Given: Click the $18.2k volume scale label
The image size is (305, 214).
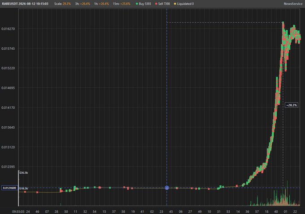Looking at the screenshot, I should [x=23, y=188].
